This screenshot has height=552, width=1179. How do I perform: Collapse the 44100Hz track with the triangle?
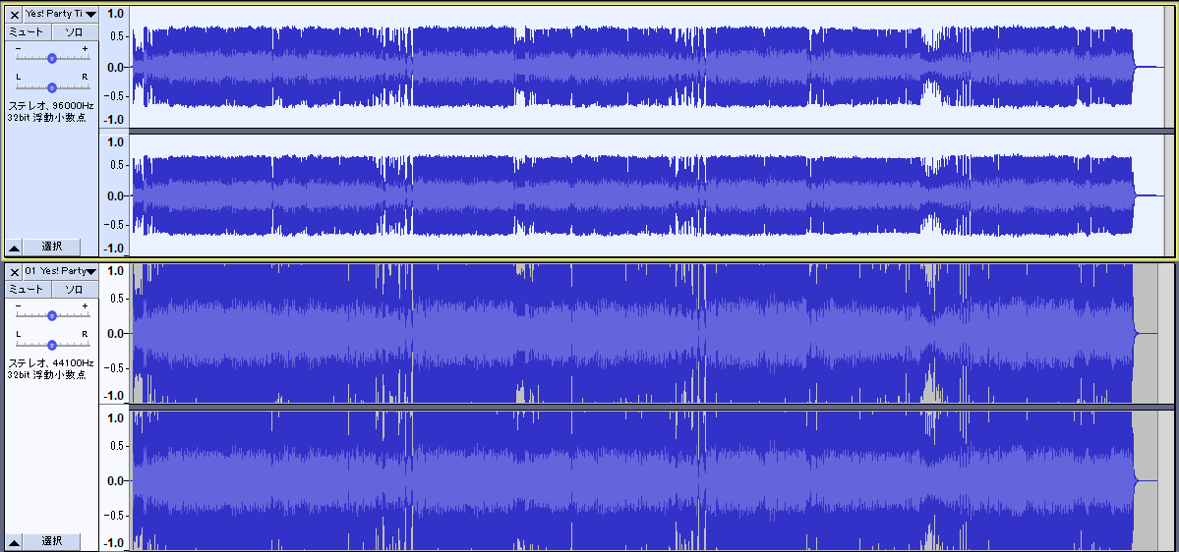tap(15, 541)
